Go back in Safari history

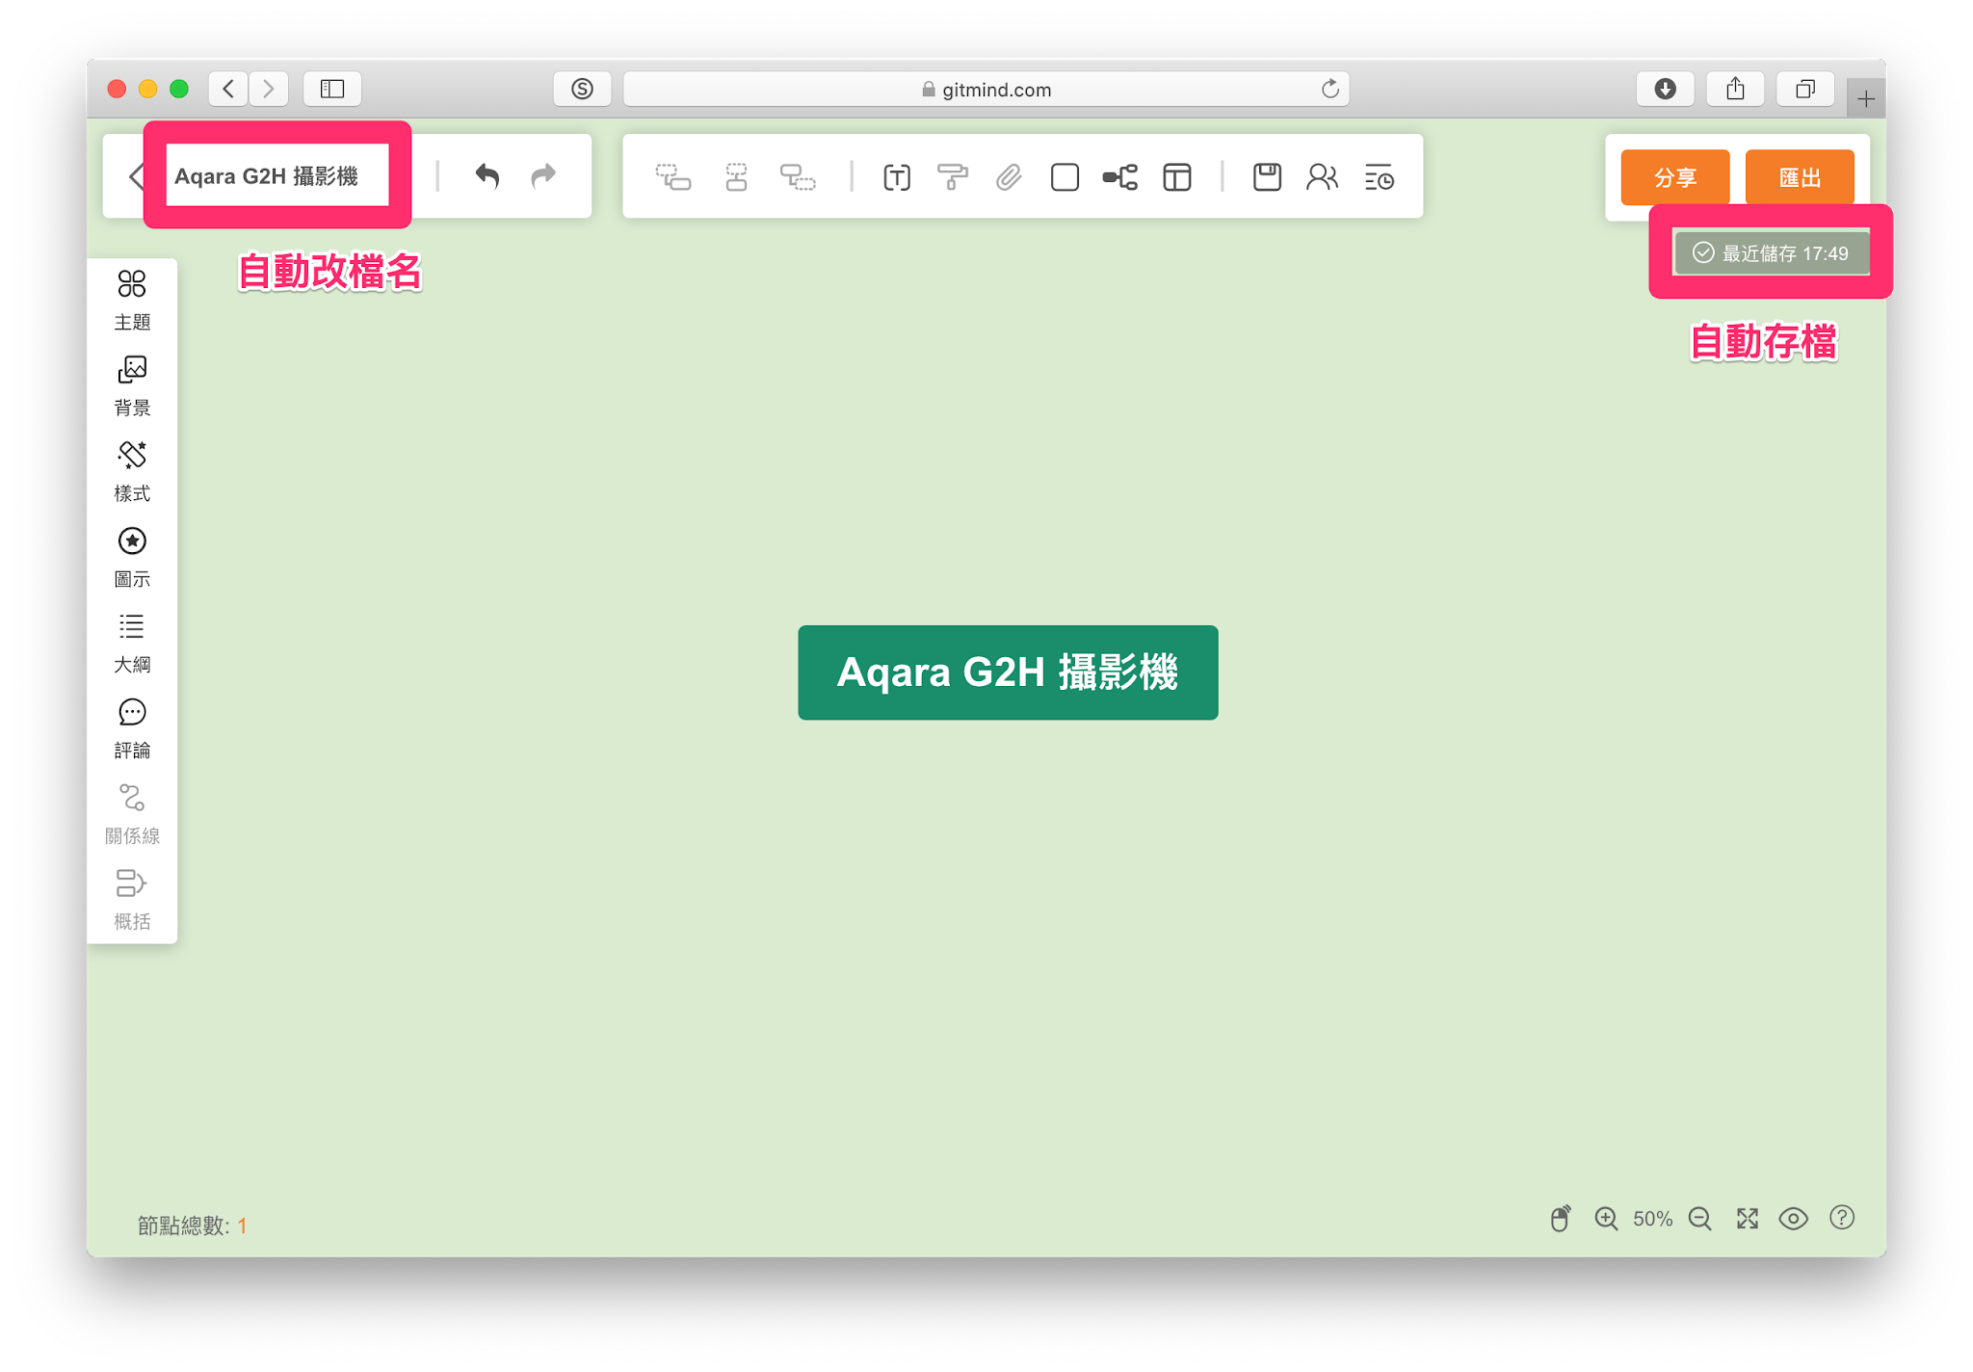[x=228, y=89]
